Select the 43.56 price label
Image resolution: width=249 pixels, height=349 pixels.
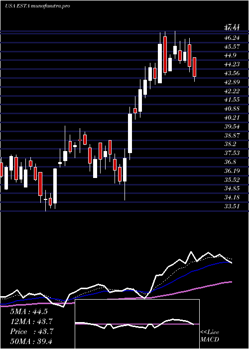click(x=232, y=73)
